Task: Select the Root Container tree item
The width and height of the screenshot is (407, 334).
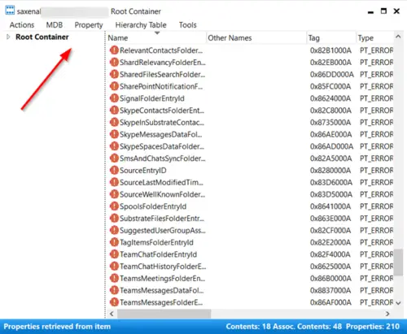Action: click(x=42, y=37)
